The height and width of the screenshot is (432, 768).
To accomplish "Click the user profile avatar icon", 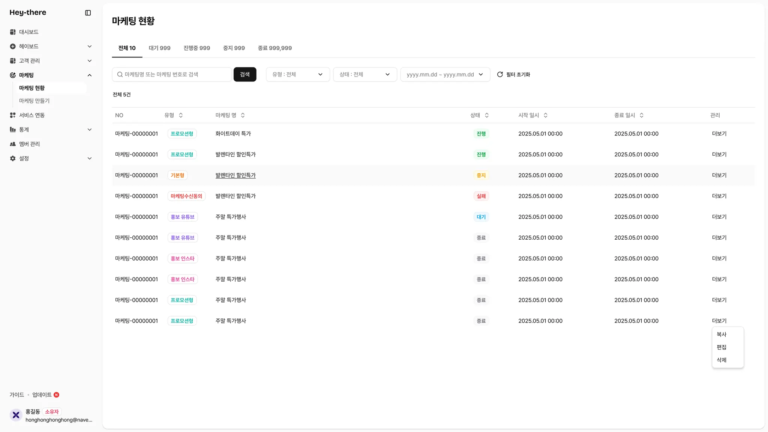I will tap(16, 415).
